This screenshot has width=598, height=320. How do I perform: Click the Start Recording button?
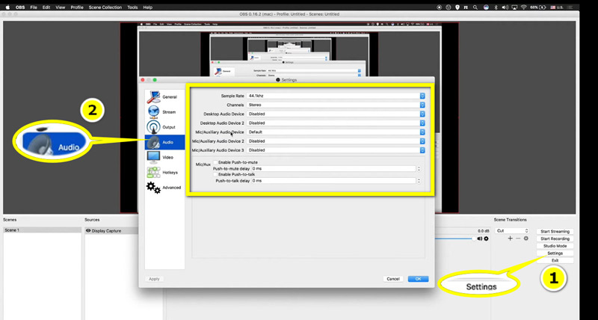pos(555,239)
